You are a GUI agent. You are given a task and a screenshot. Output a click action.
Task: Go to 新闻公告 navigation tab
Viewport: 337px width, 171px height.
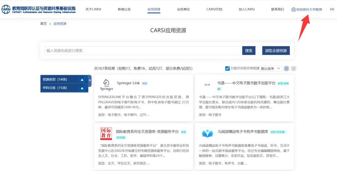tap(124, 9)
